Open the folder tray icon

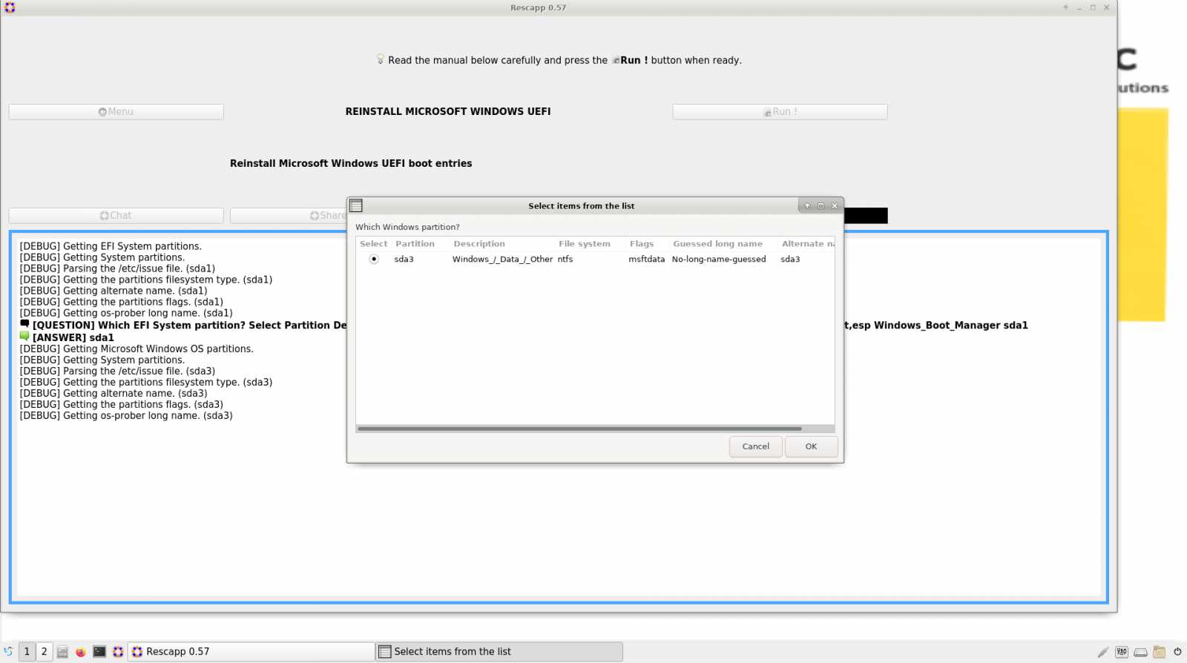point(1159,652)
